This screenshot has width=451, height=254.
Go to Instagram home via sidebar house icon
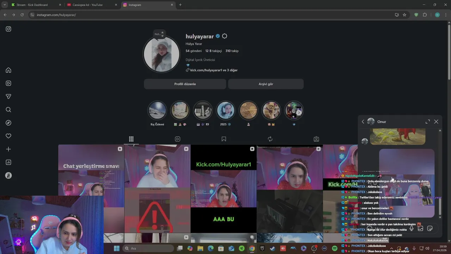tap(8, 70)
